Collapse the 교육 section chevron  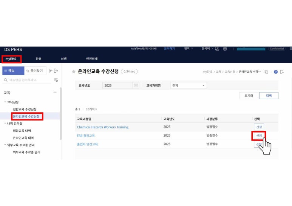tap(55, 92)
